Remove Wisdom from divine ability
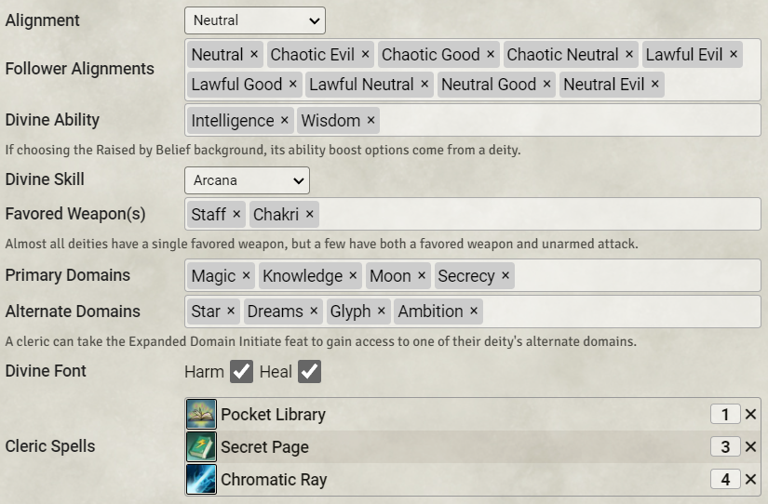The width and height of the screenshot is (768, 504). click(371, 121)
